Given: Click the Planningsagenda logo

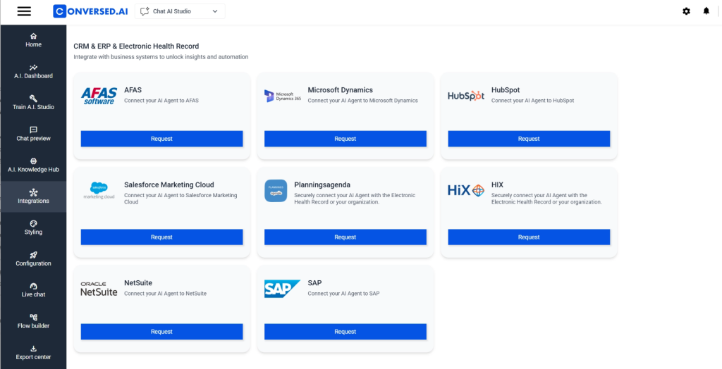Looking at the screenshot, I should coord(276,190).
